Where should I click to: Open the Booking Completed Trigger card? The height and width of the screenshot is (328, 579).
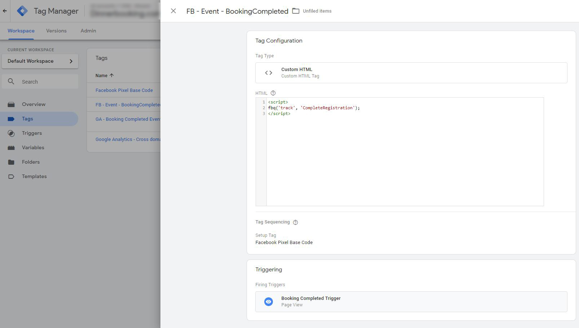(411, 302)
